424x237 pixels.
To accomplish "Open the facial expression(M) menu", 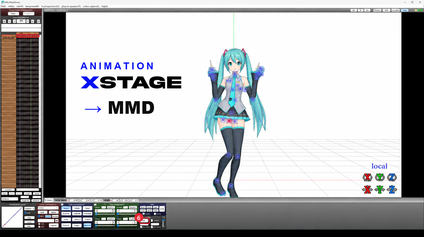I will pyautogui.click(x=50, y=6).
